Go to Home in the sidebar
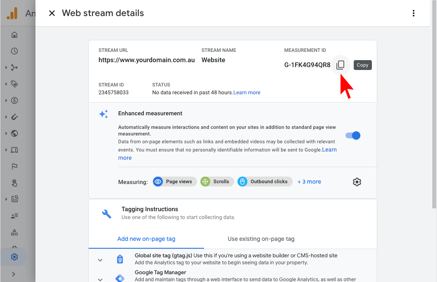The image size is (437, 282). [14, 35]
